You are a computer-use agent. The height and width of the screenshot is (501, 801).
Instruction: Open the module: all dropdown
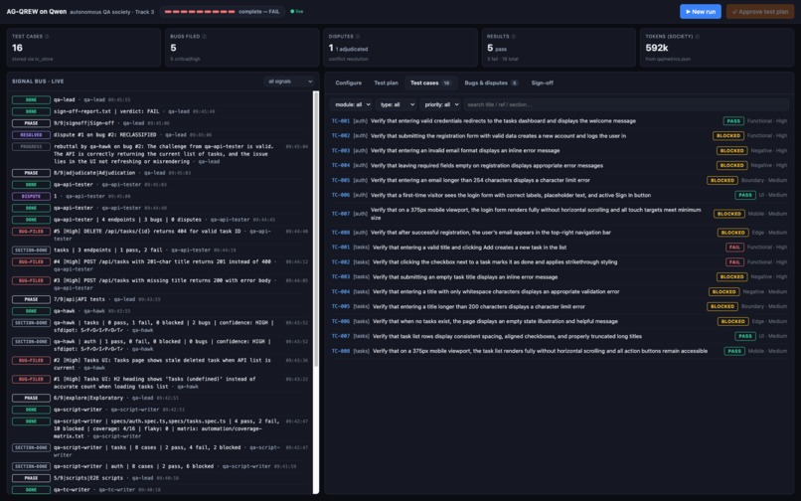point(351,104)
